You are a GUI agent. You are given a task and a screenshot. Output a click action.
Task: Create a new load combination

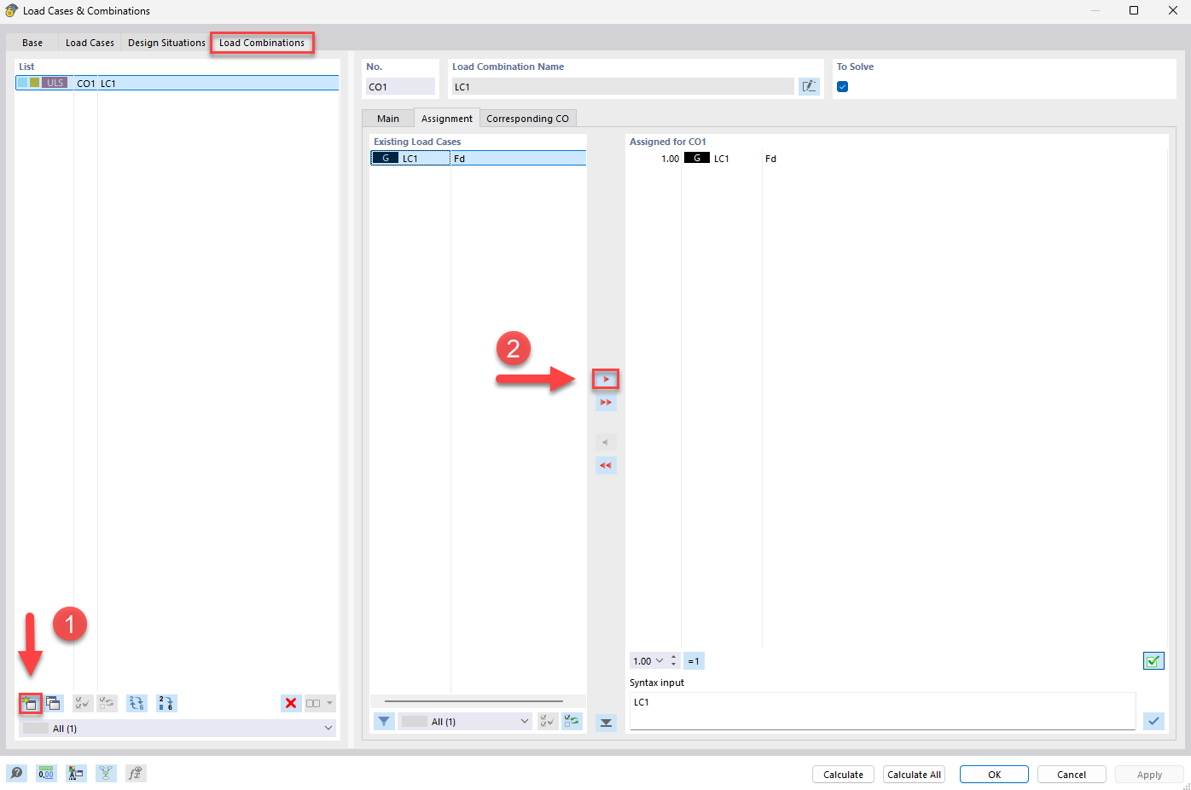[30, 703]
